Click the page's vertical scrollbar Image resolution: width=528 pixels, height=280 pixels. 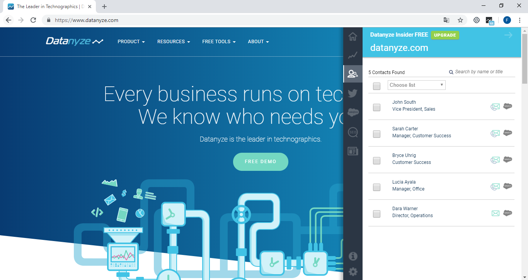pyautogui.click(x=525, y=58)
